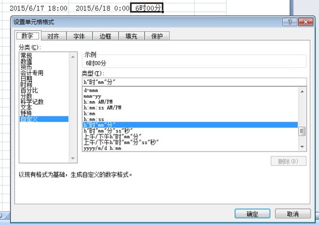Screen dimensions: 319x226
Task: Open the 保护 tab
Action: (x=157, y=36)
